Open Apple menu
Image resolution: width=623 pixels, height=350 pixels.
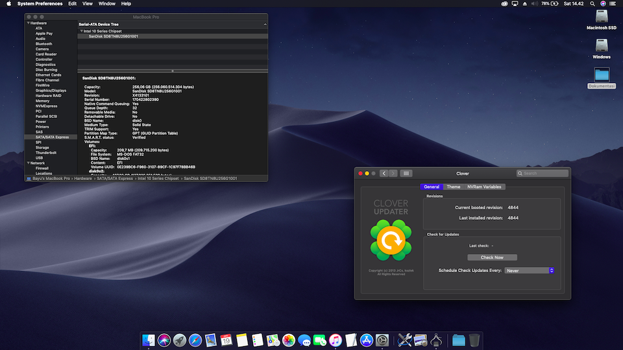click(8, 4)
